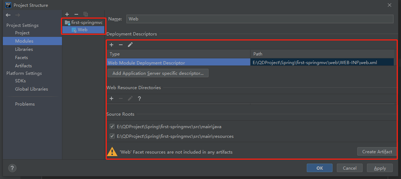
Task: Open help with the round question mark button
Action: point(12,168)
